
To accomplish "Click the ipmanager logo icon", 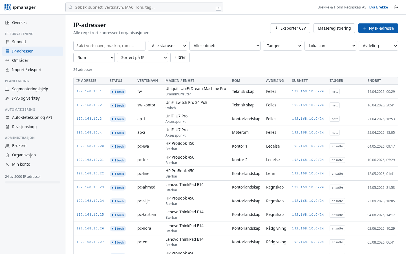I will (8, 7).
